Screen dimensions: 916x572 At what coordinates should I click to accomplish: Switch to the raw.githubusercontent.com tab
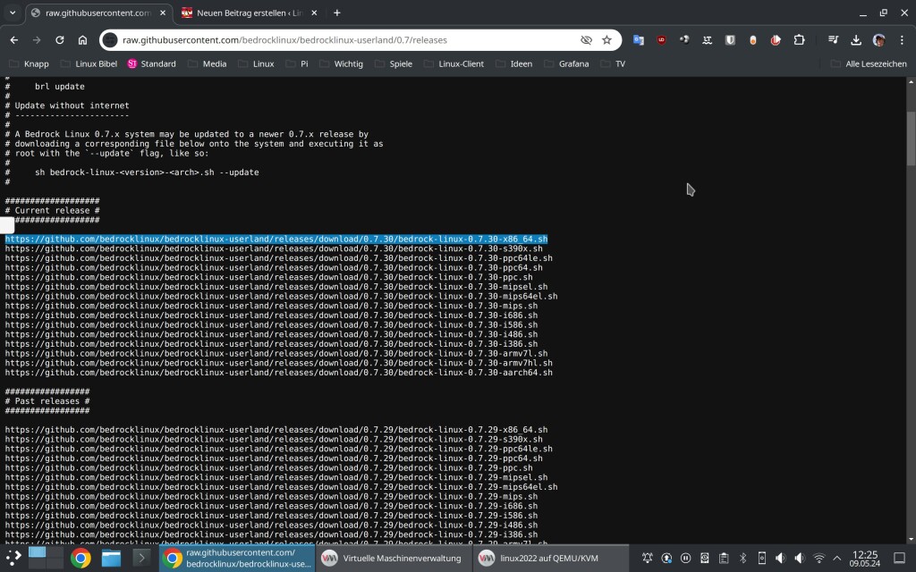pyautogui.click(x=98, y=13)
